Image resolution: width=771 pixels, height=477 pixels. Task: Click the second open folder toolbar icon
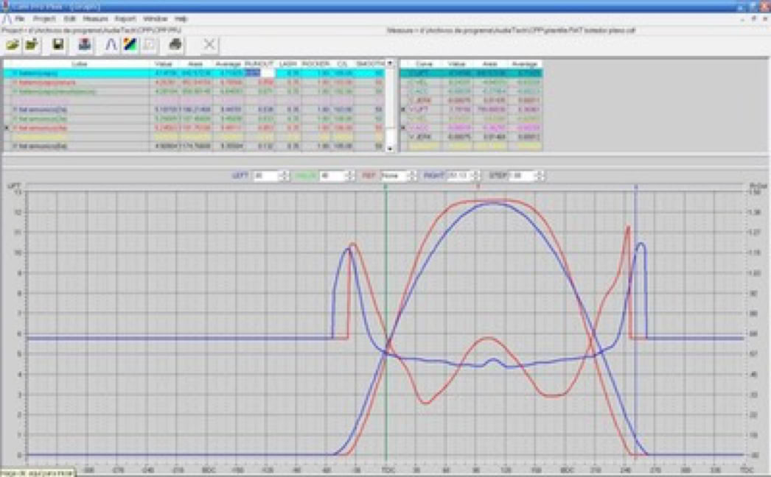tap(32, 45)
